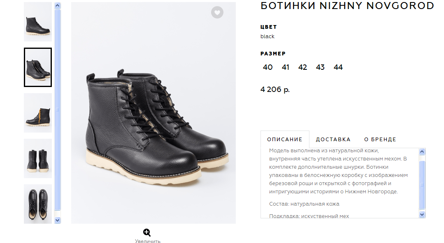Switch to the О бренде tab
The height and width of the screenshot is (243, 444).
tap(380, 139)
